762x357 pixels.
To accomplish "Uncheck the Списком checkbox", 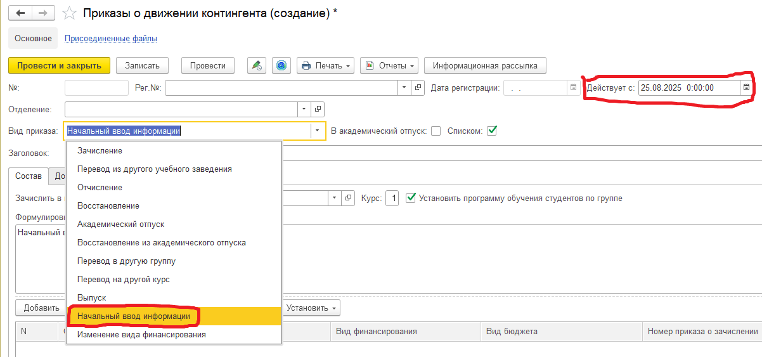I will [492, 131].
